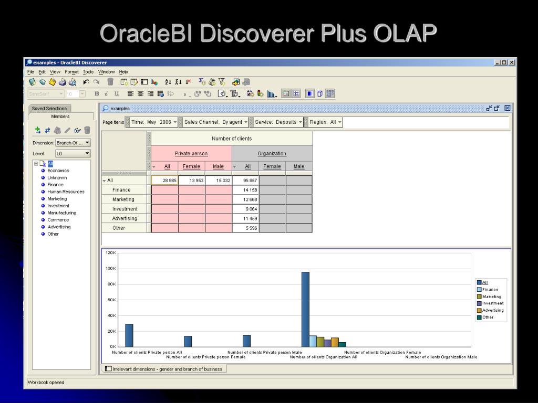Click the swap arrows icon in Members panel
The width and height of the screenshot is (538, 403).
click(47, 130)
